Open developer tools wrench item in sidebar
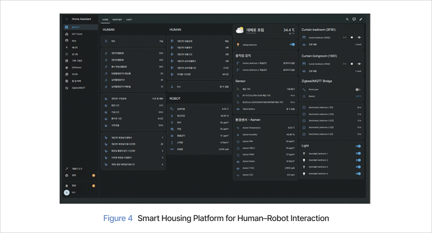Image resolution: width=432 pixels, height=233 pixels. click(81, 169)
